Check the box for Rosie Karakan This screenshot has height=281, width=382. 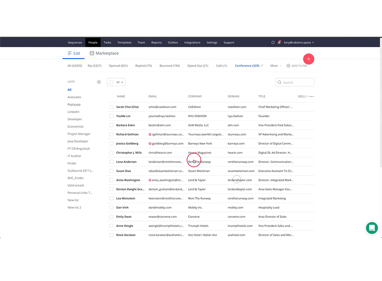(111, 235)
